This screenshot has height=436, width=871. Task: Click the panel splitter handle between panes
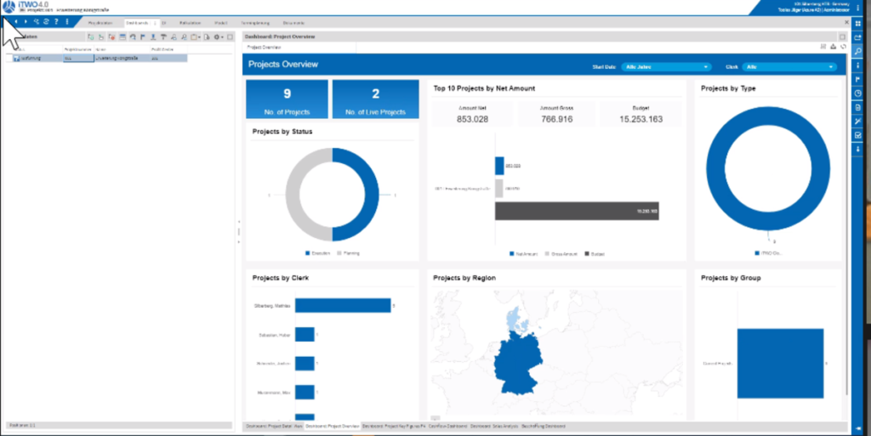click(239, 231)
